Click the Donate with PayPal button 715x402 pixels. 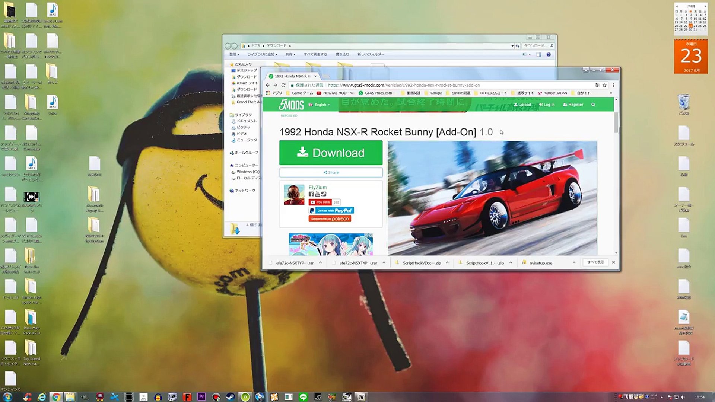tap(331, 210)
